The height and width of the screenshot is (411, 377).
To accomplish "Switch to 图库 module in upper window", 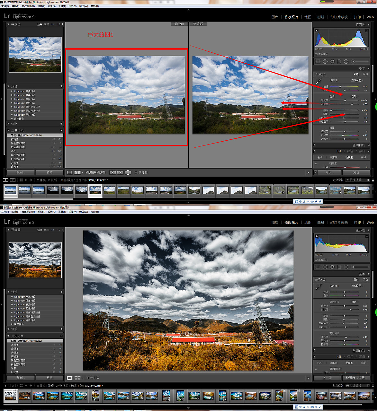I will 275,17.
